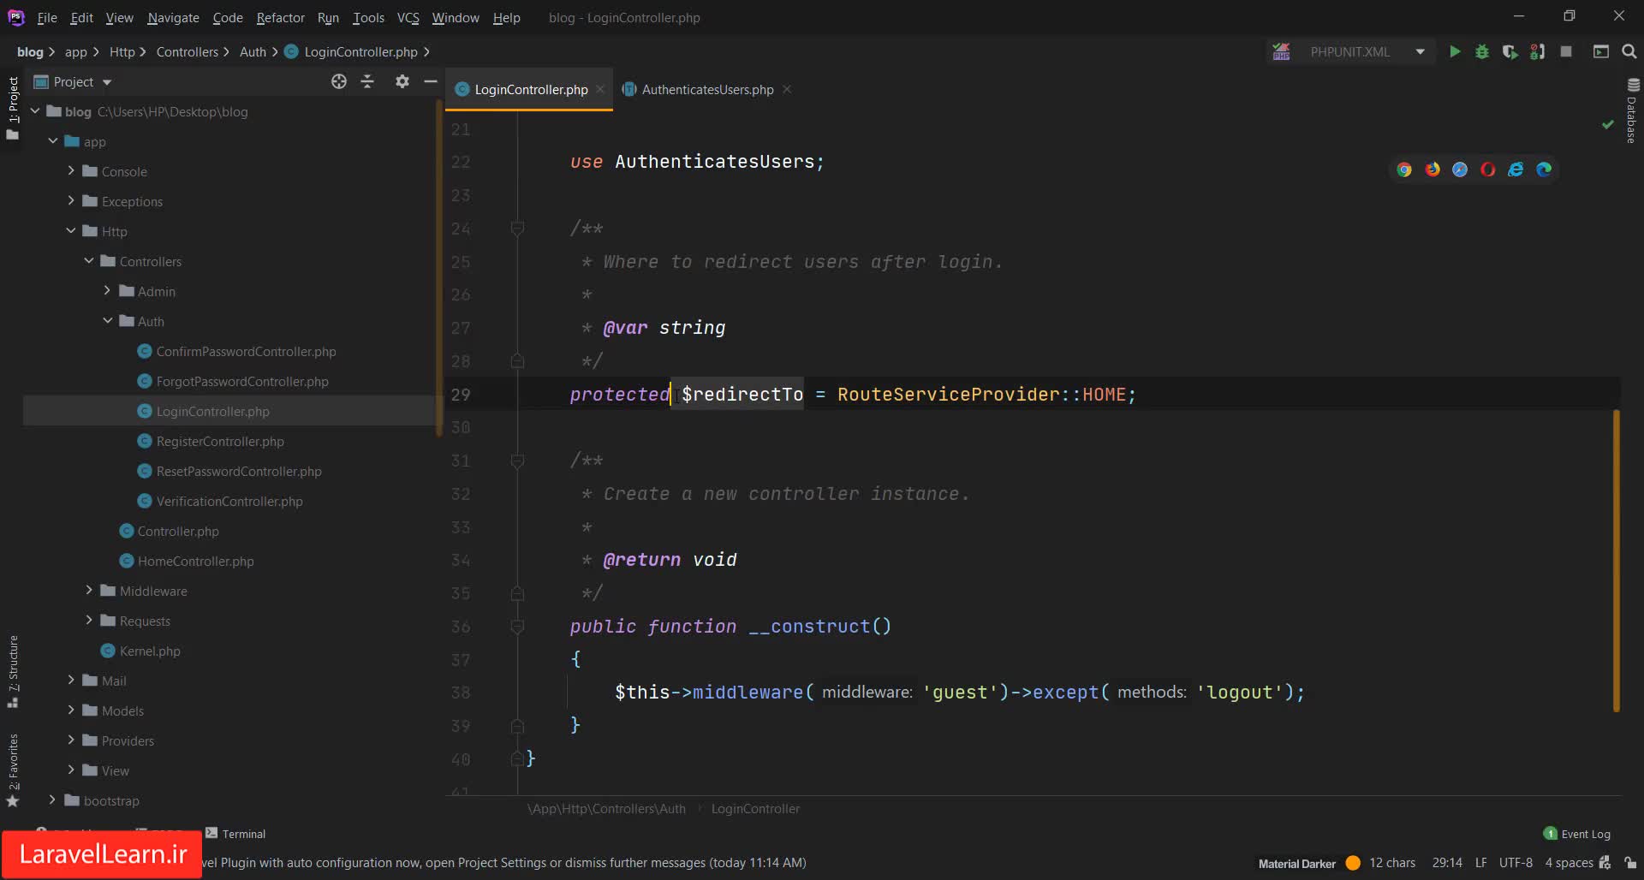The height and width of the screenshot is (880, 1644).
Task: Click the locate file target icon
Action: click(339, 81)
